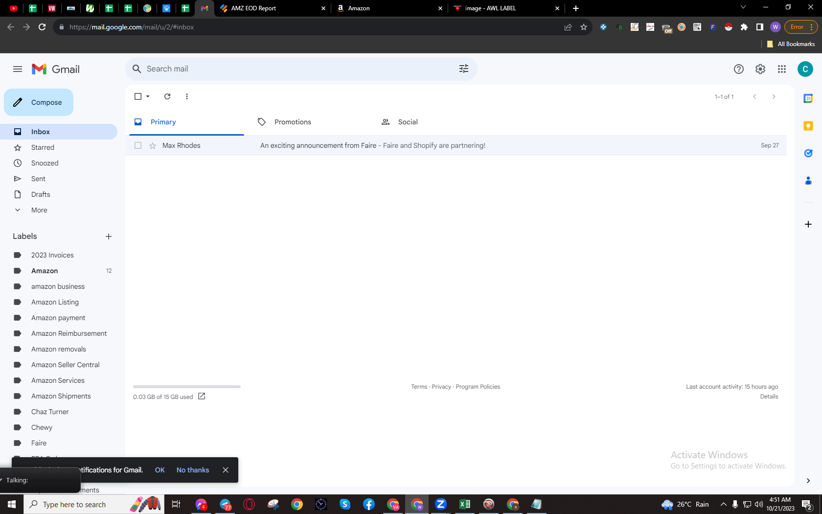Expand the select dropdown arrow
The height and width of the screenshot is (514, 822).
click(148, 96)
